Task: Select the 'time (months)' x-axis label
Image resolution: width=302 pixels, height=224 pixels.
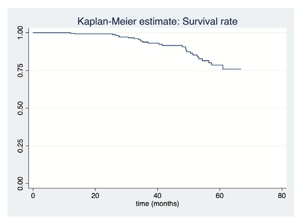Action: click(x=158, y=204)
